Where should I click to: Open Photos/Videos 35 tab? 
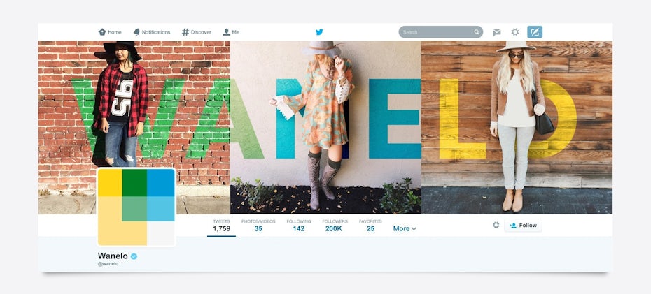click(x=258, y=226)
